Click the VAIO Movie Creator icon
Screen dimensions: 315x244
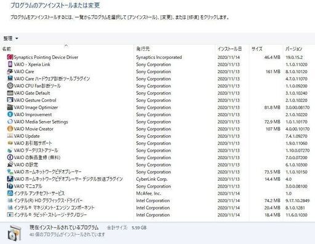(x=10, y=129)
